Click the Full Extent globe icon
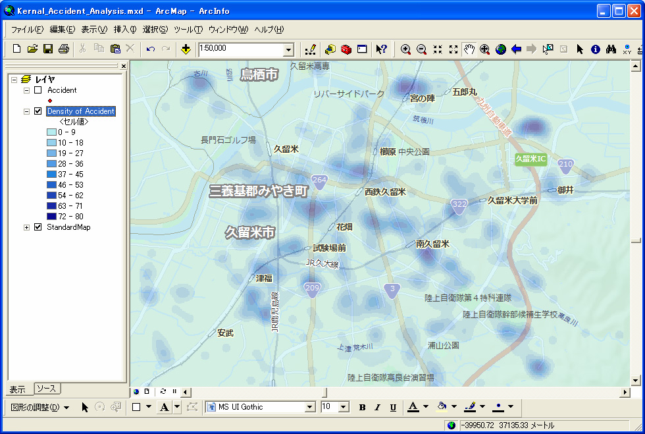645x434 pixels. coord(501,49)
